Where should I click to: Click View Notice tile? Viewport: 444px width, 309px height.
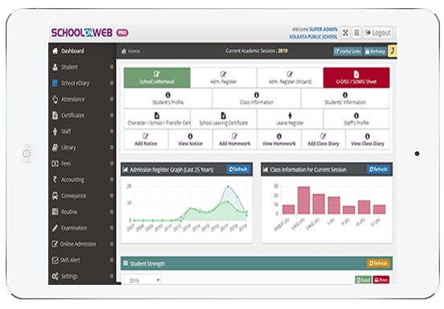[191, 140]
